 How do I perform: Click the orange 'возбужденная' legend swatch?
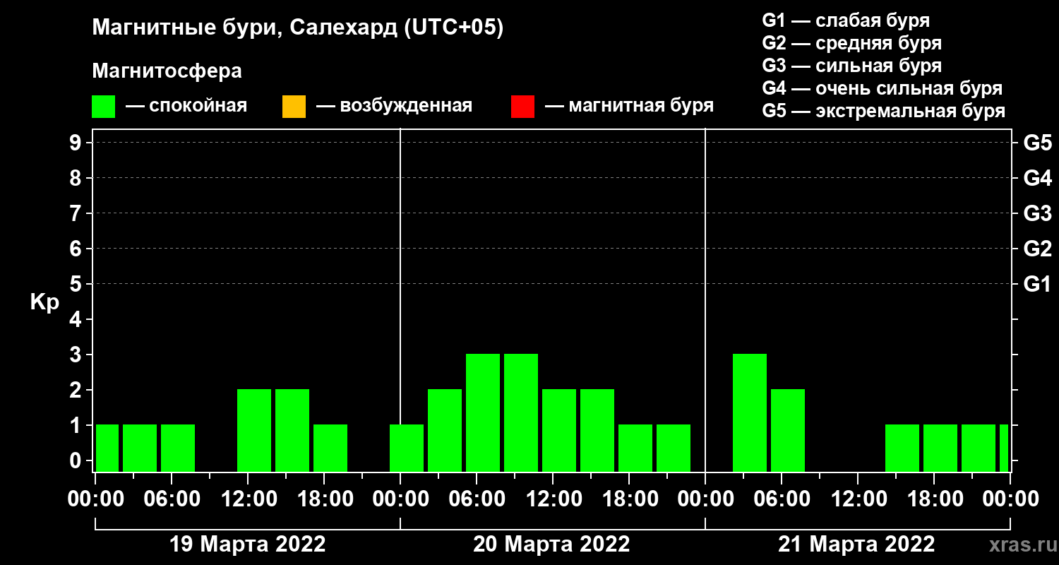[x=294, y=107]
